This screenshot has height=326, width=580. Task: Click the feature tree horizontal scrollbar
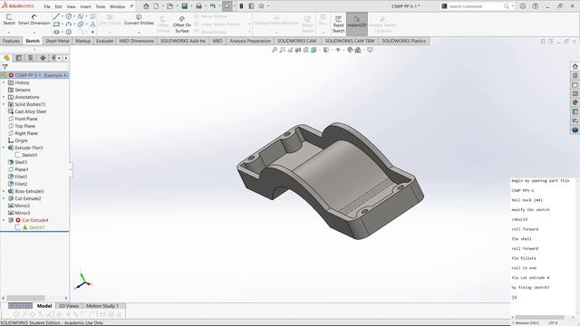point(26,298)
